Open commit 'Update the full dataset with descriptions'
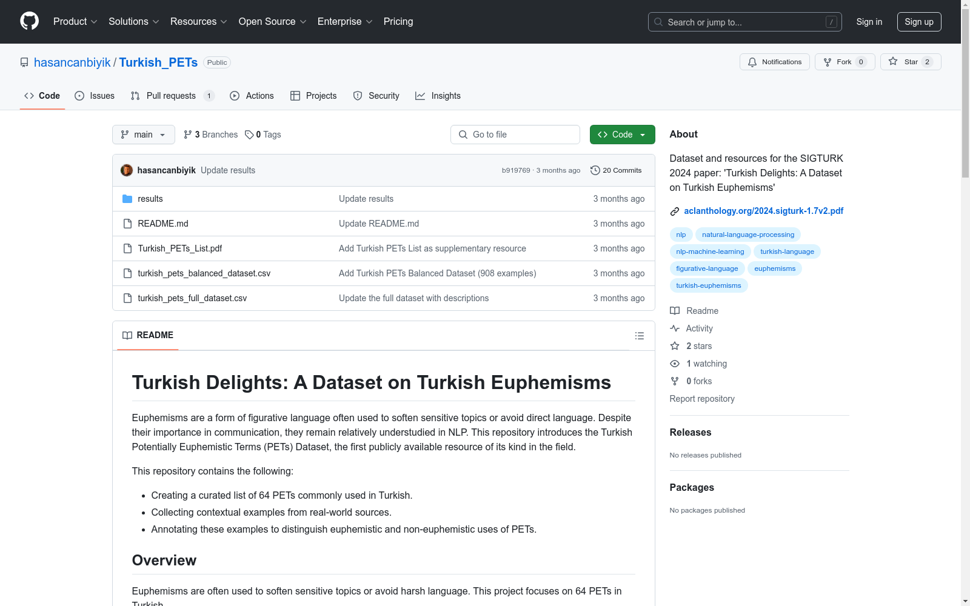 [x=414, y=298]
